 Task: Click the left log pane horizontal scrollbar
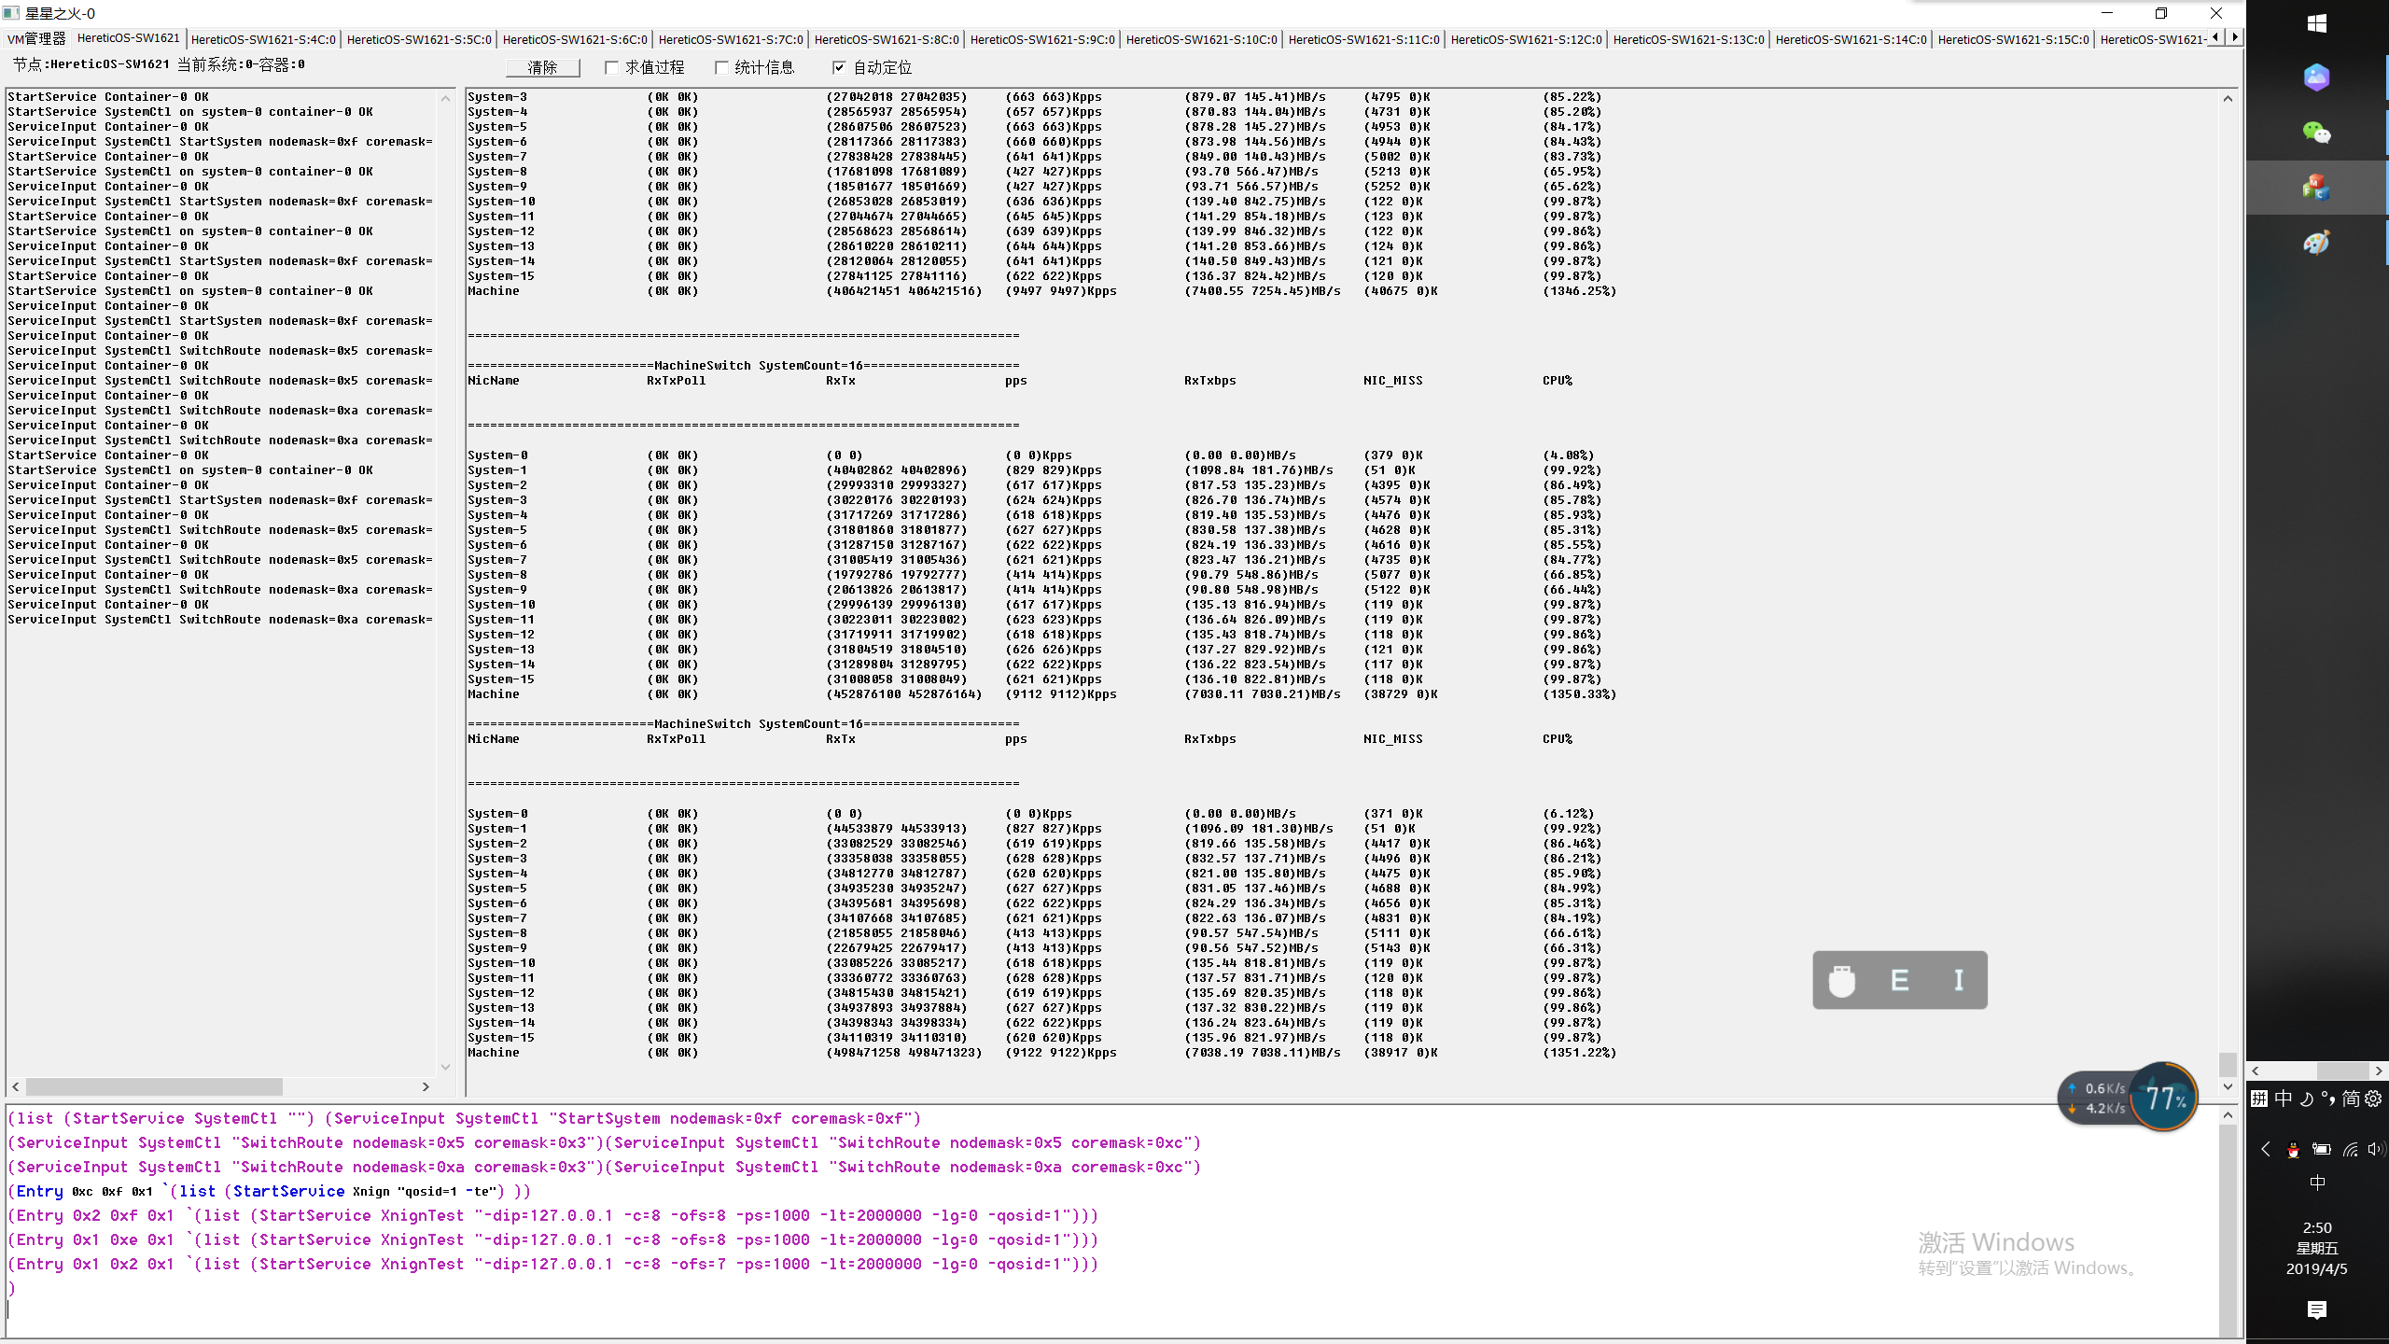click(x=154, y=1086)
